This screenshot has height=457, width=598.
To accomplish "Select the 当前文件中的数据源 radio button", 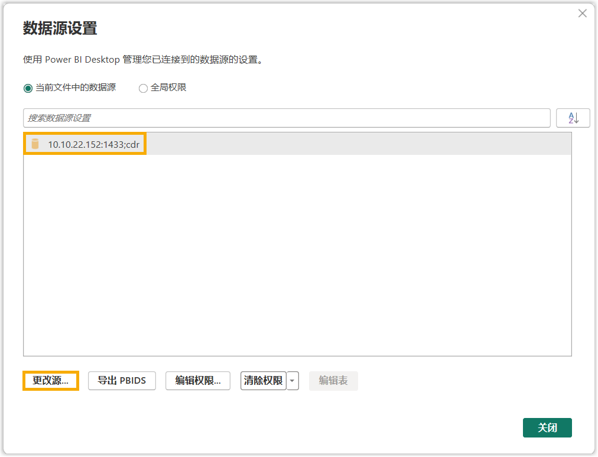I will click(x=28, y=88).
